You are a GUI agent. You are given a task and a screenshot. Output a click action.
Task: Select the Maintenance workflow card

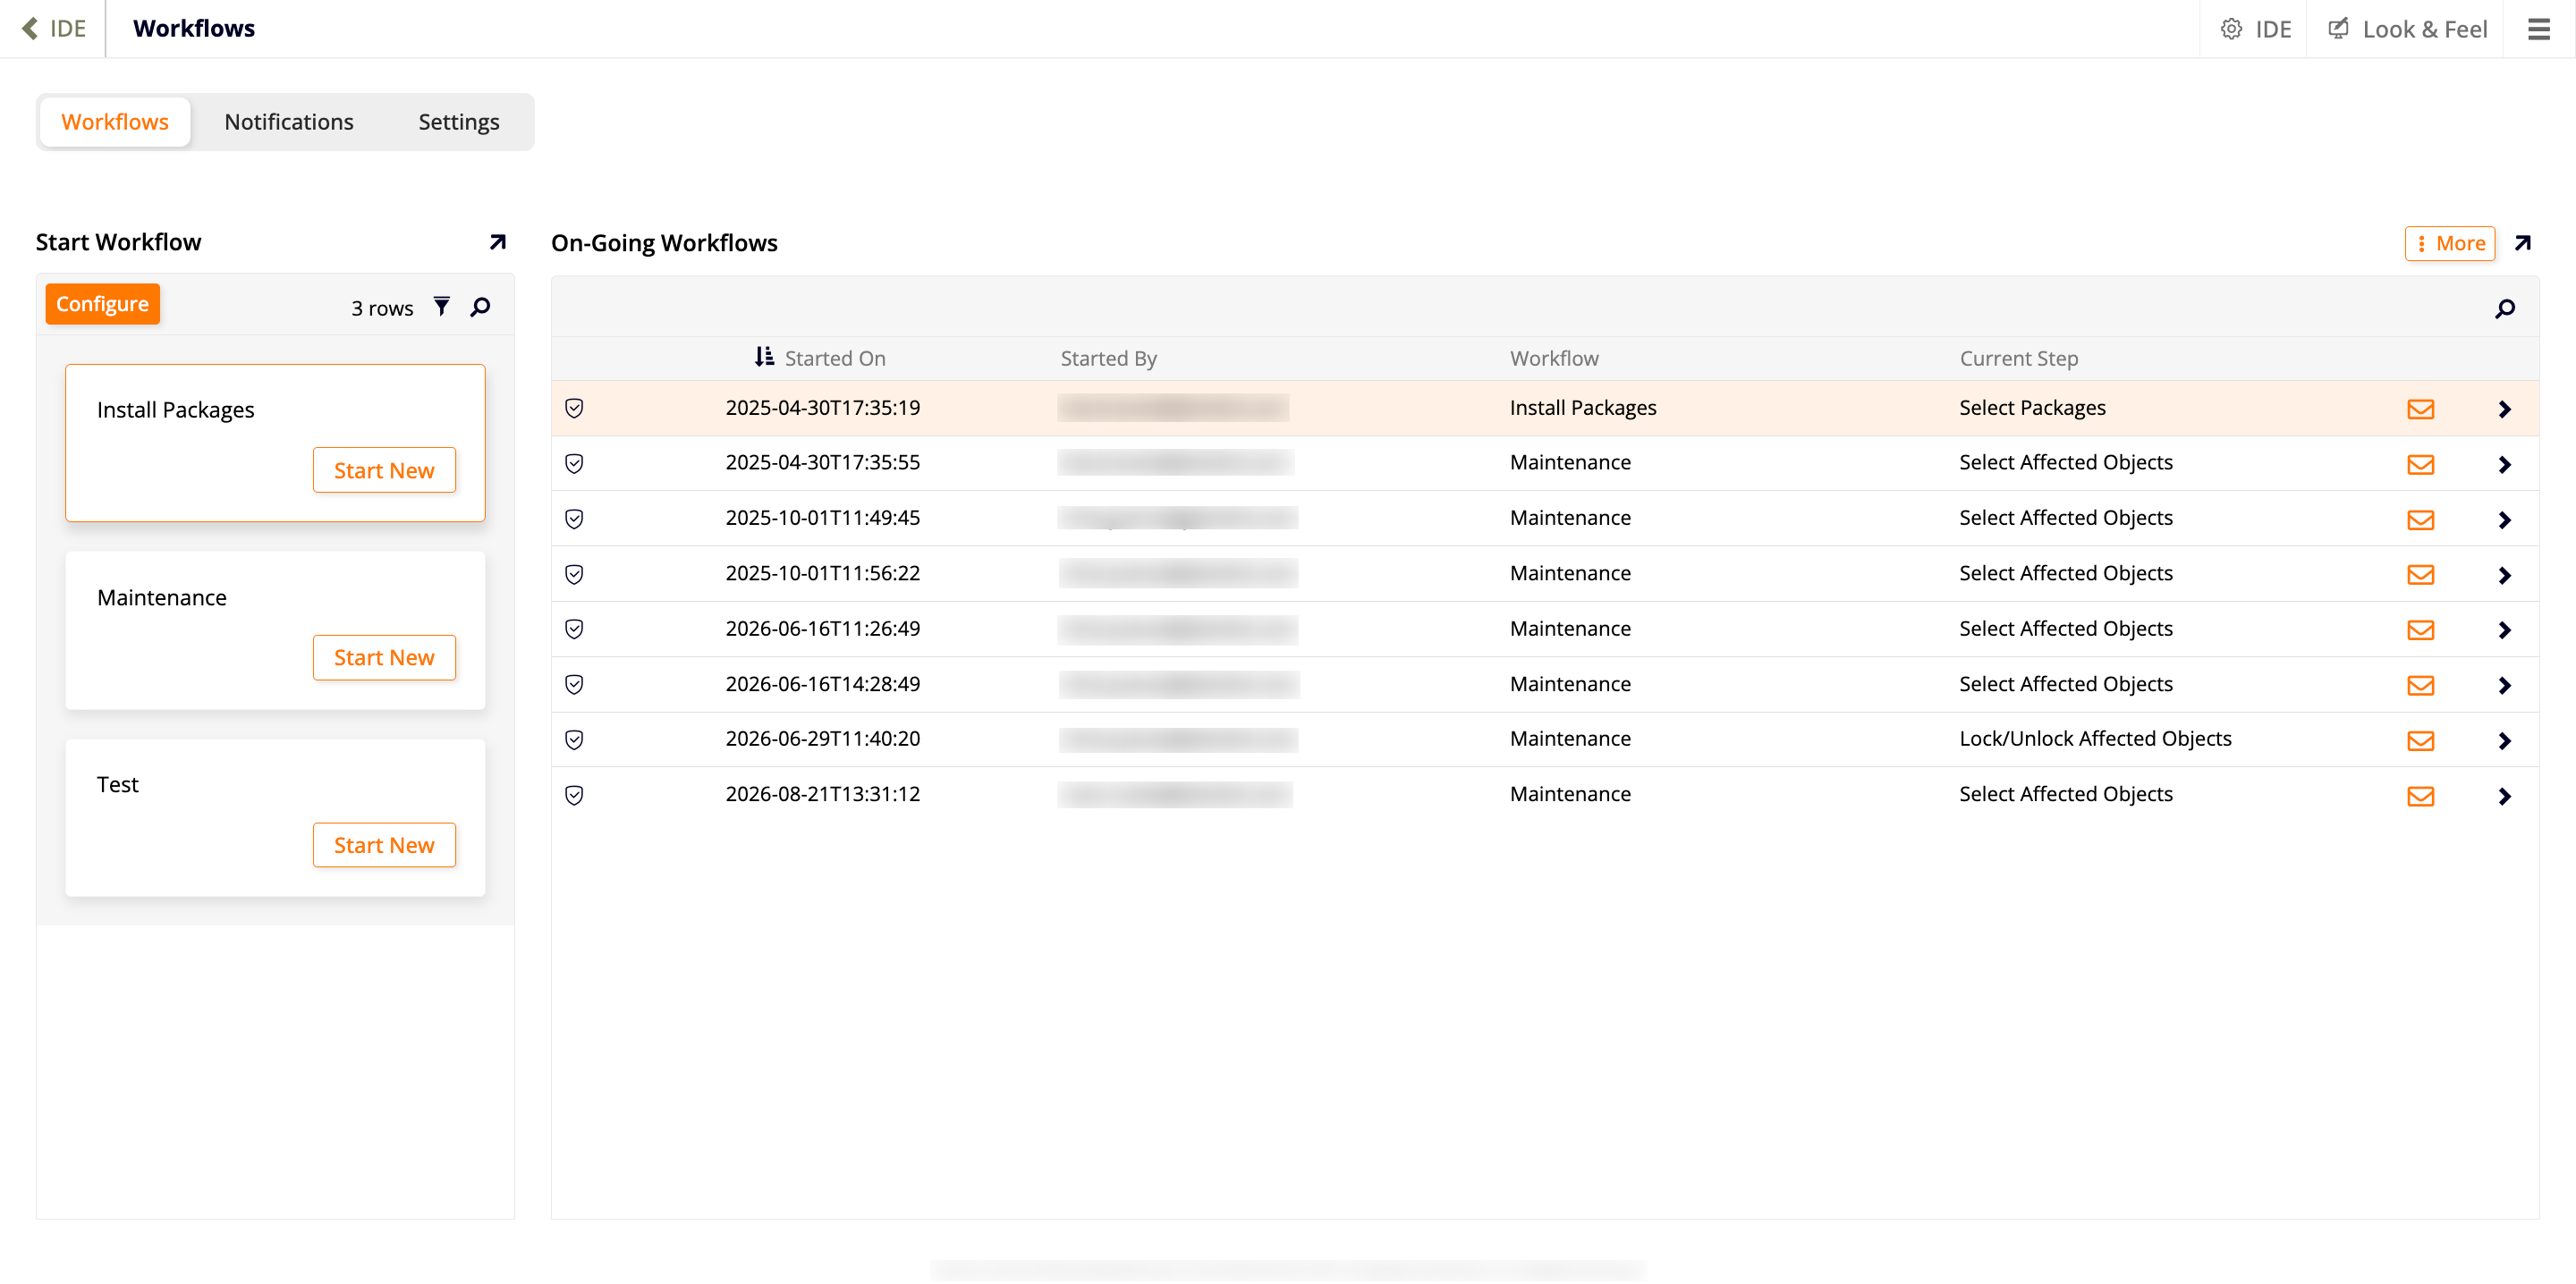pyautogui.click(x=275, y=631)
